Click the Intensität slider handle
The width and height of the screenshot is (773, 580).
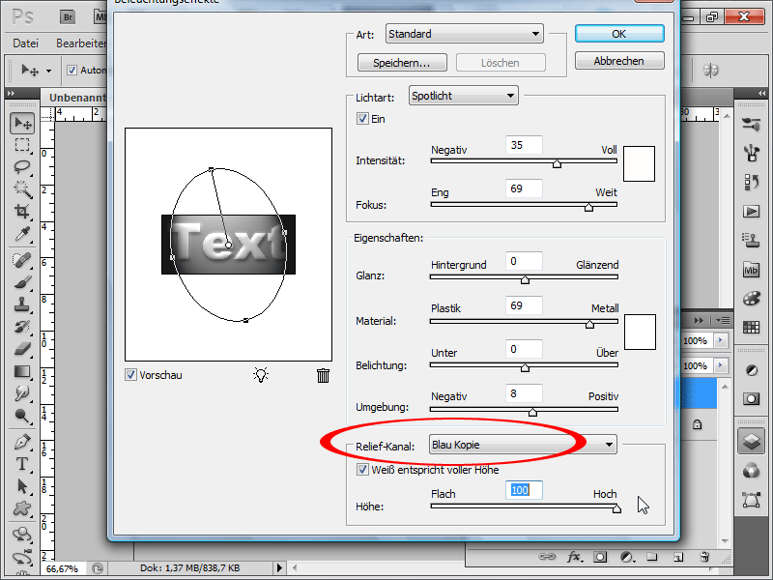pyautogui.click(x=558, y=163)
